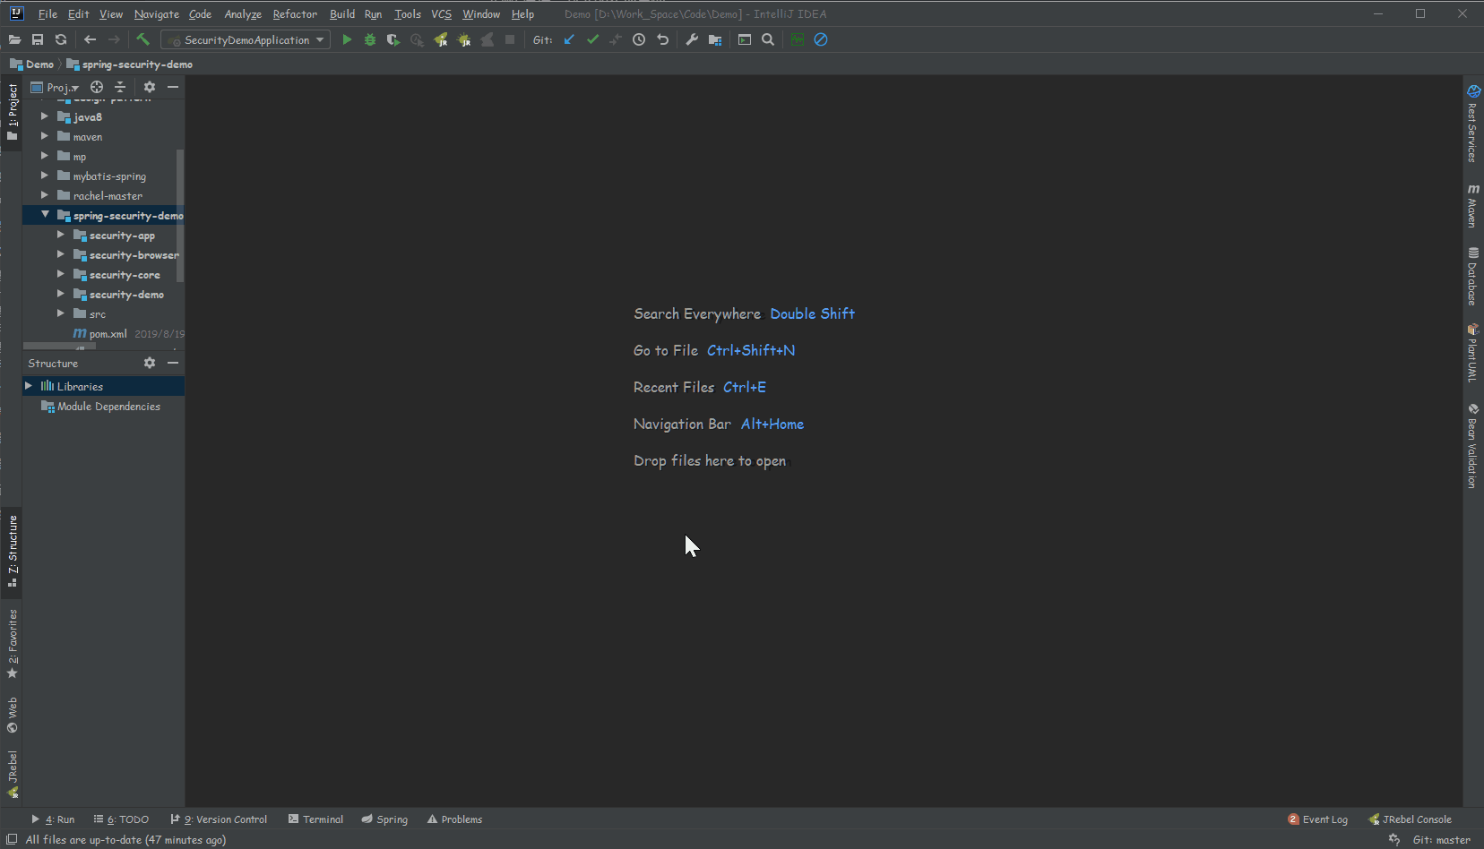Open Project panel gear settings

click(150, 87)
